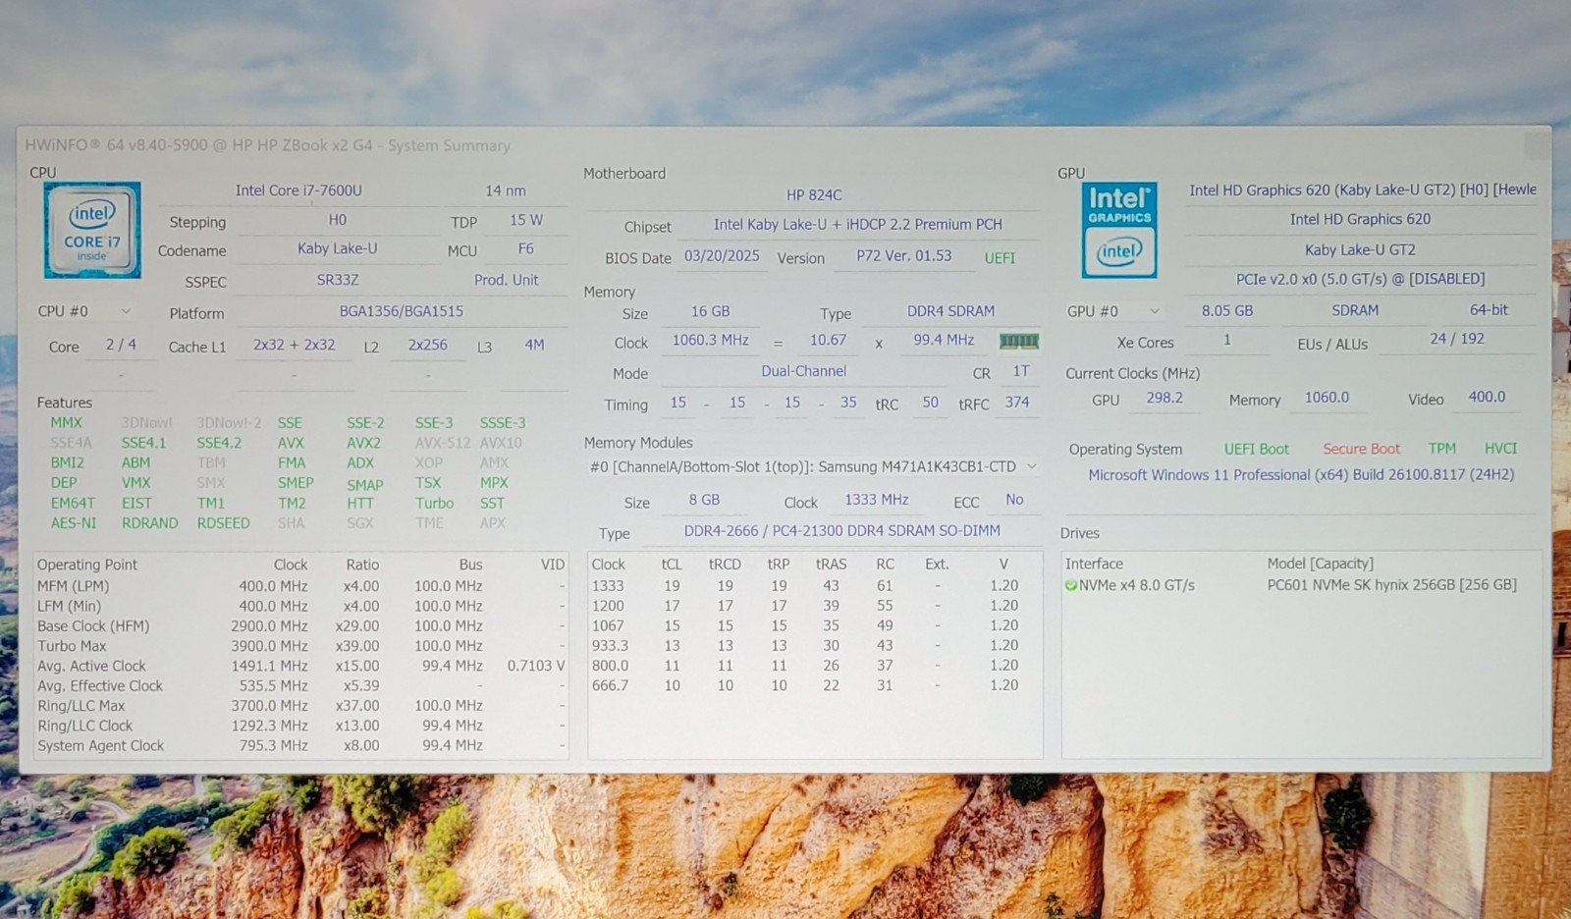The width and height of the screenshot is (1571, 919).
Task: Click the Core 2 / 4 value
Action: 121,345
